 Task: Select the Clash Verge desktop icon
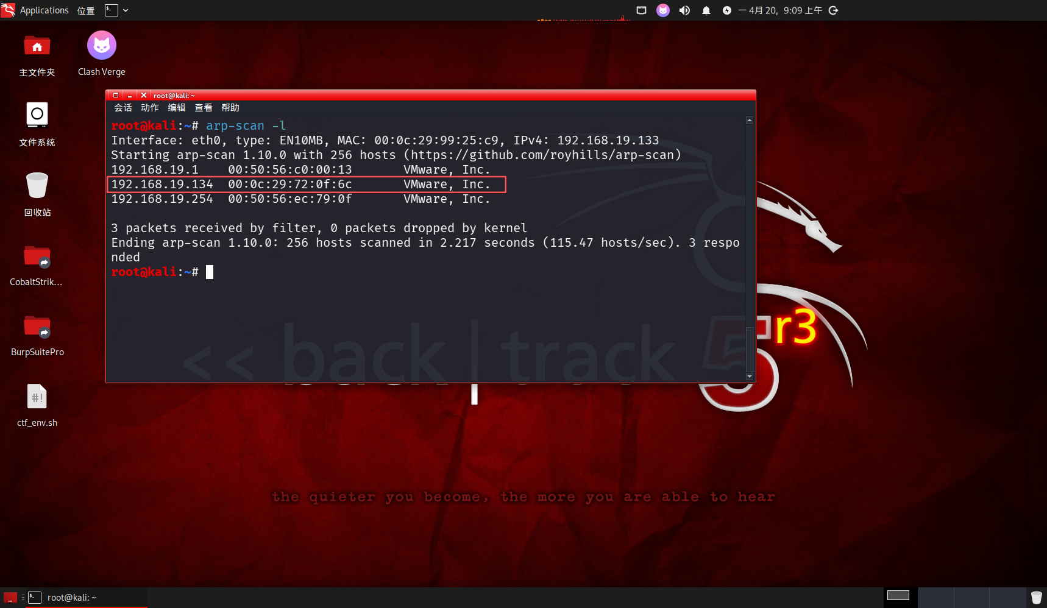pyautogui.click(x=102, y=54)
